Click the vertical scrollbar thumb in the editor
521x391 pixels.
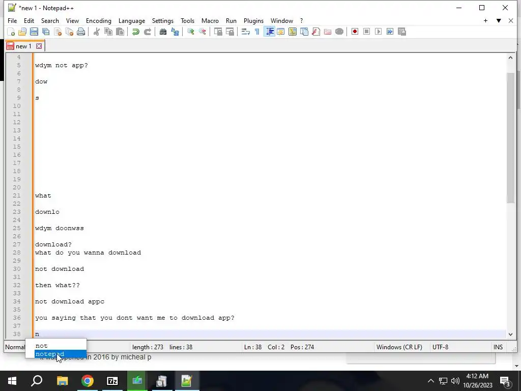pos(510,137)
